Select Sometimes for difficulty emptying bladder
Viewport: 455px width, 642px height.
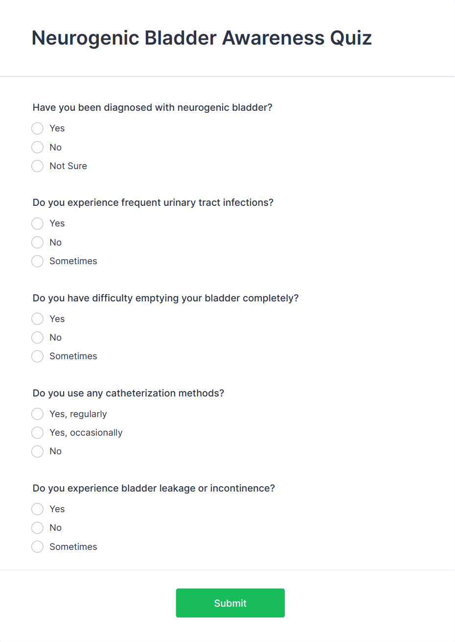pyautogui.click(x=38, y=356)
